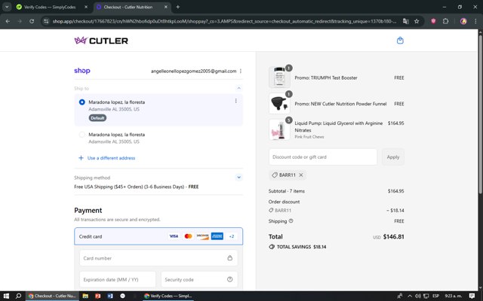The image size is (483, 301).
Task: Click the Discount code or gift card field
Action: click(323, 157)
